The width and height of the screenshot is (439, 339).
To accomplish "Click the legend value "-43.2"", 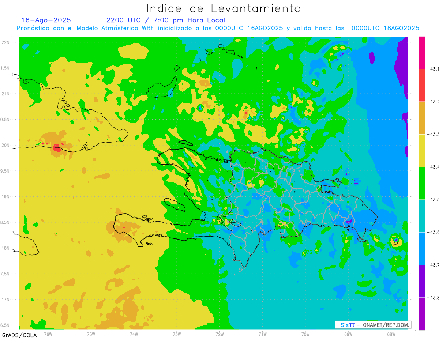I will point(433,101).
